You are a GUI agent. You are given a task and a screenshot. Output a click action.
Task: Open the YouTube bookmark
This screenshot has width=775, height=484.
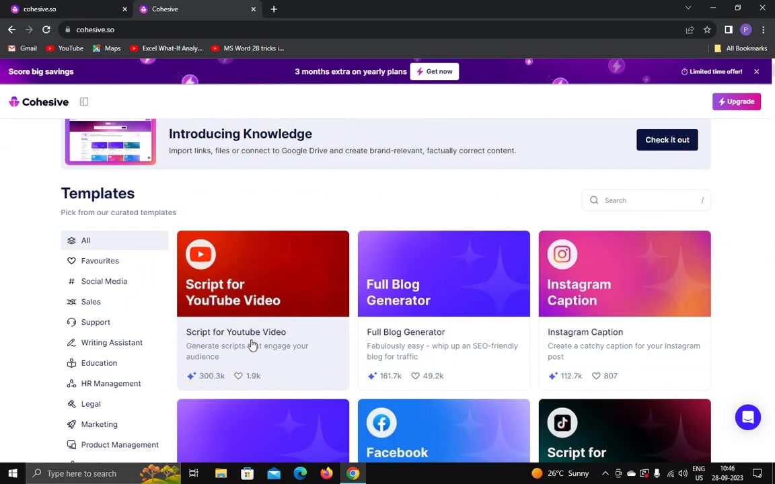point(65,48)
